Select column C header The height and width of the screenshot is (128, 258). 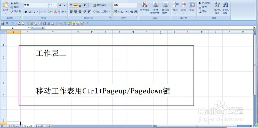pos(53,33)
